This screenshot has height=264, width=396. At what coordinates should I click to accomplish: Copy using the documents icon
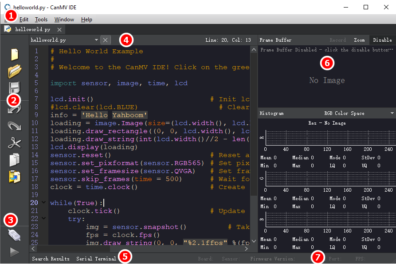coord(15,160)
